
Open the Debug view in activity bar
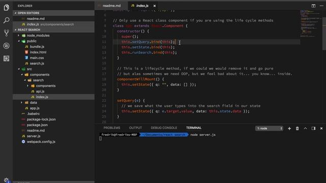6,46
